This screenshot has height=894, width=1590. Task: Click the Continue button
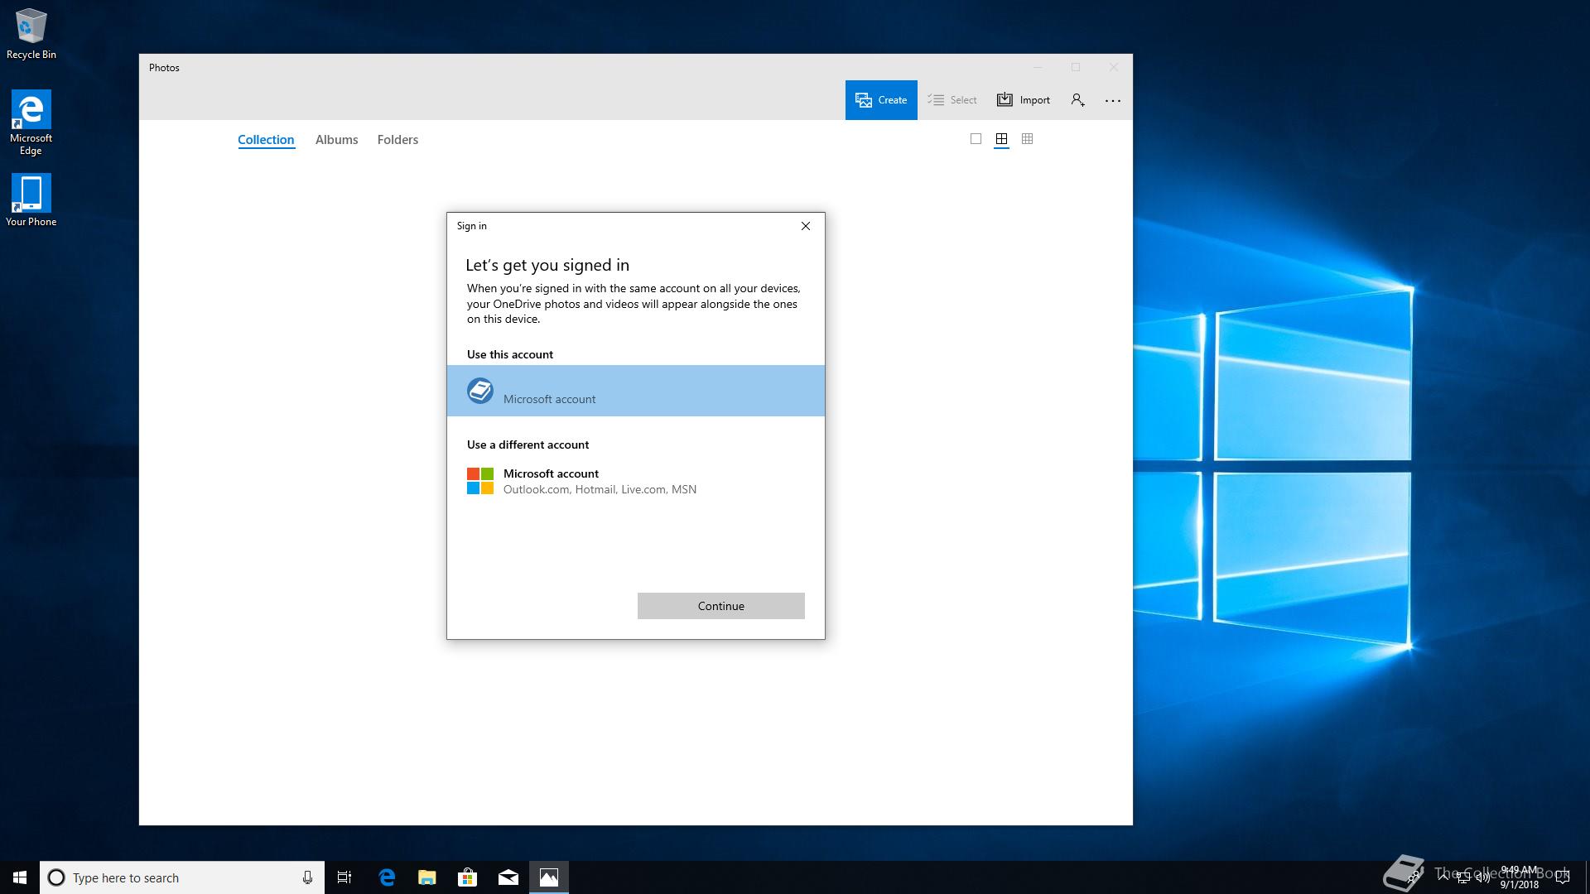(721, 606)
